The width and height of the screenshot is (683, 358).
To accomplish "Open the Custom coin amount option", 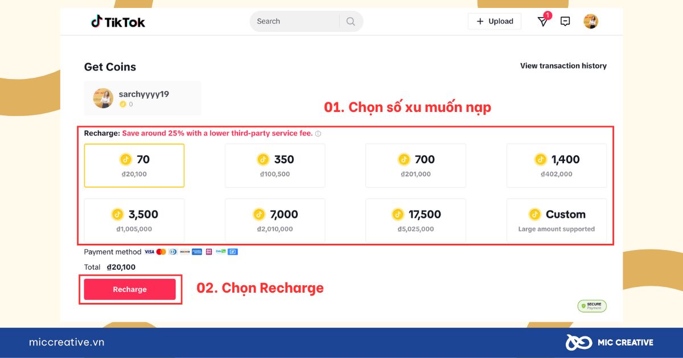I will coord(556,220).
